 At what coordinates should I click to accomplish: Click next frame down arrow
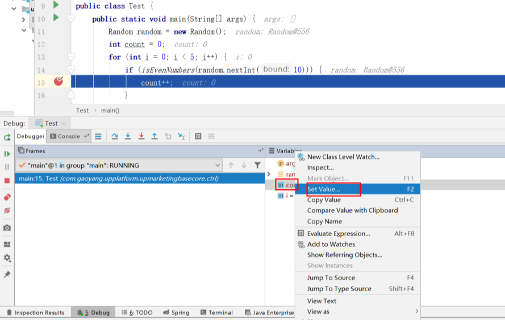click(244, 165)
